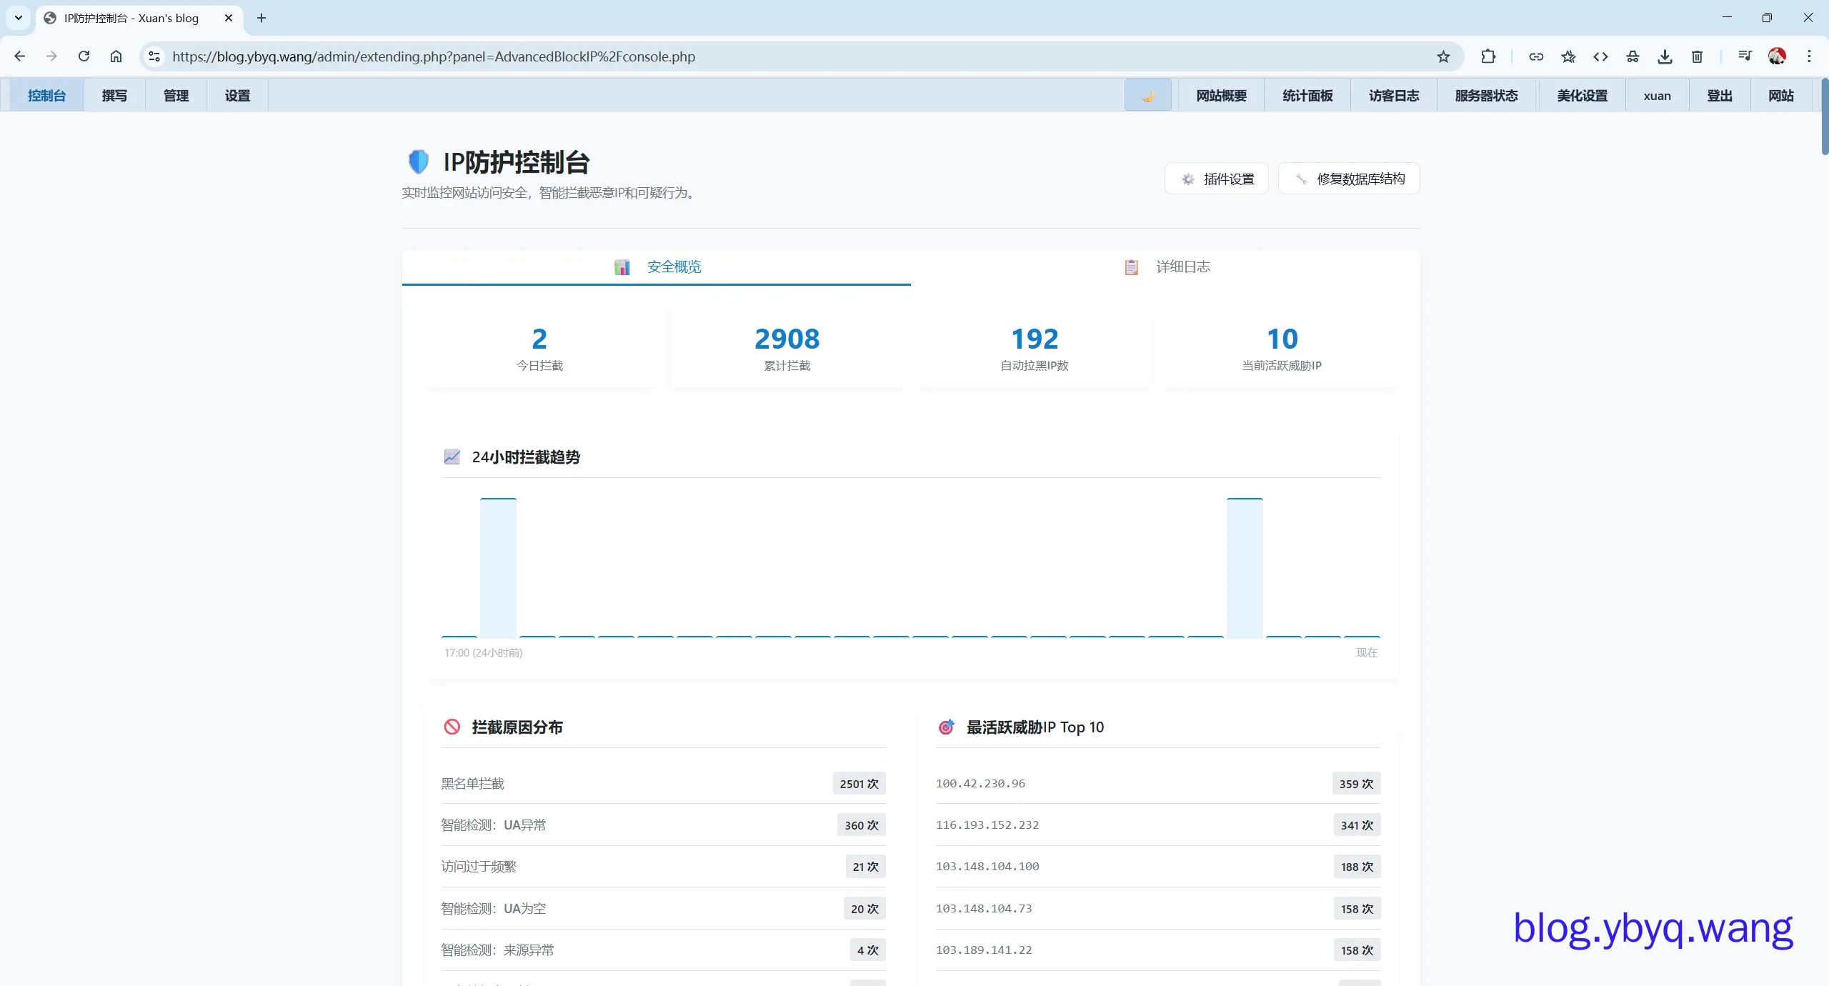Reload the current page
Viewport: 1829px width, 986px height.
tap(84, 56)
